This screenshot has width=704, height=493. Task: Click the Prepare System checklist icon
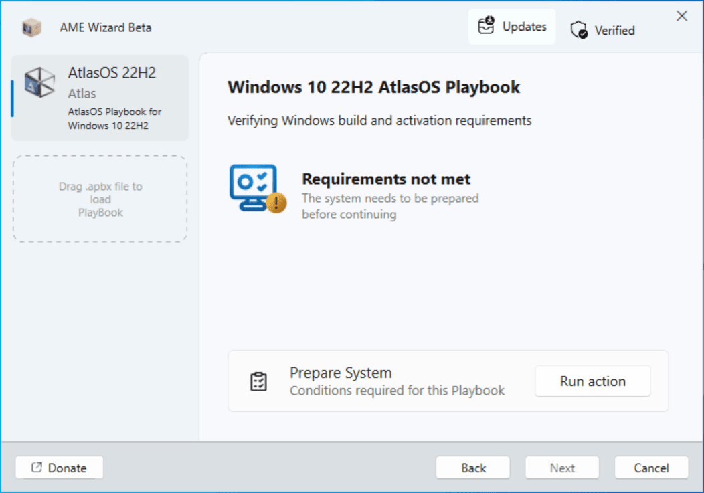coord(258,381)
